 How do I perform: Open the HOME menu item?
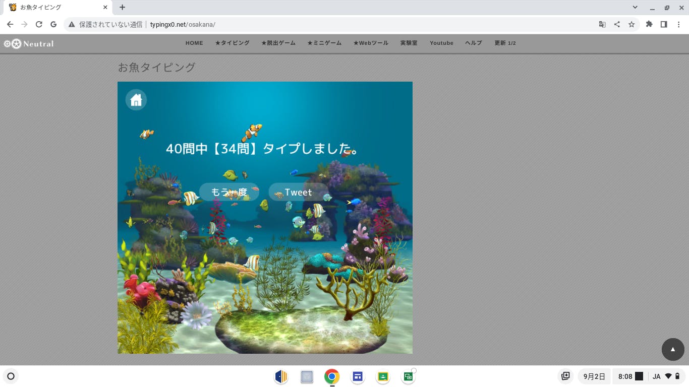194,43
